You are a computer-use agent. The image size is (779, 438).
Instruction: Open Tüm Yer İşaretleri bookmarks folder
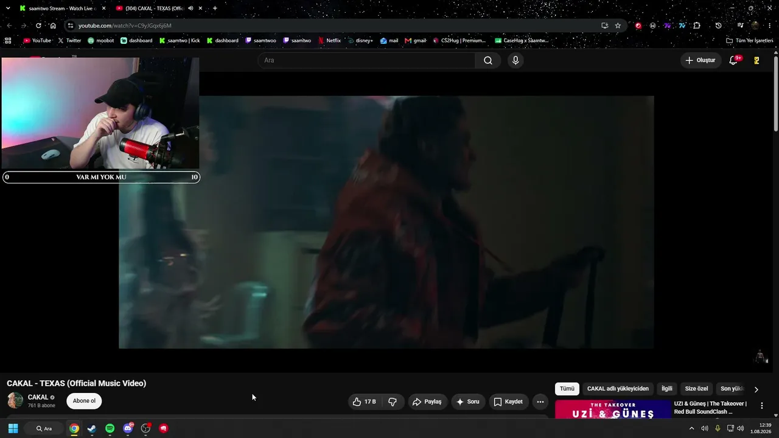pos(749,41)
